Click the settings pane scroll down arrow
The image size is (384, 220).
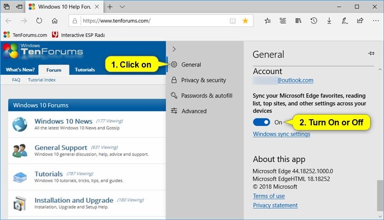(380, 216)
